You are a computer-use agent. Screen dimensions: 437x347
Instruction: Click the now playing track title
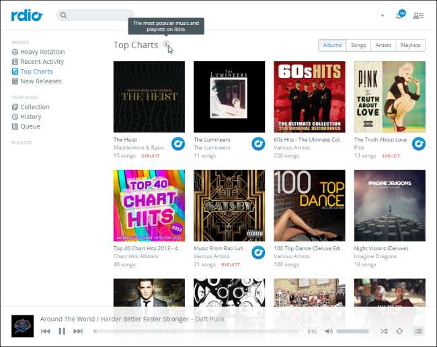pos(132,319)
